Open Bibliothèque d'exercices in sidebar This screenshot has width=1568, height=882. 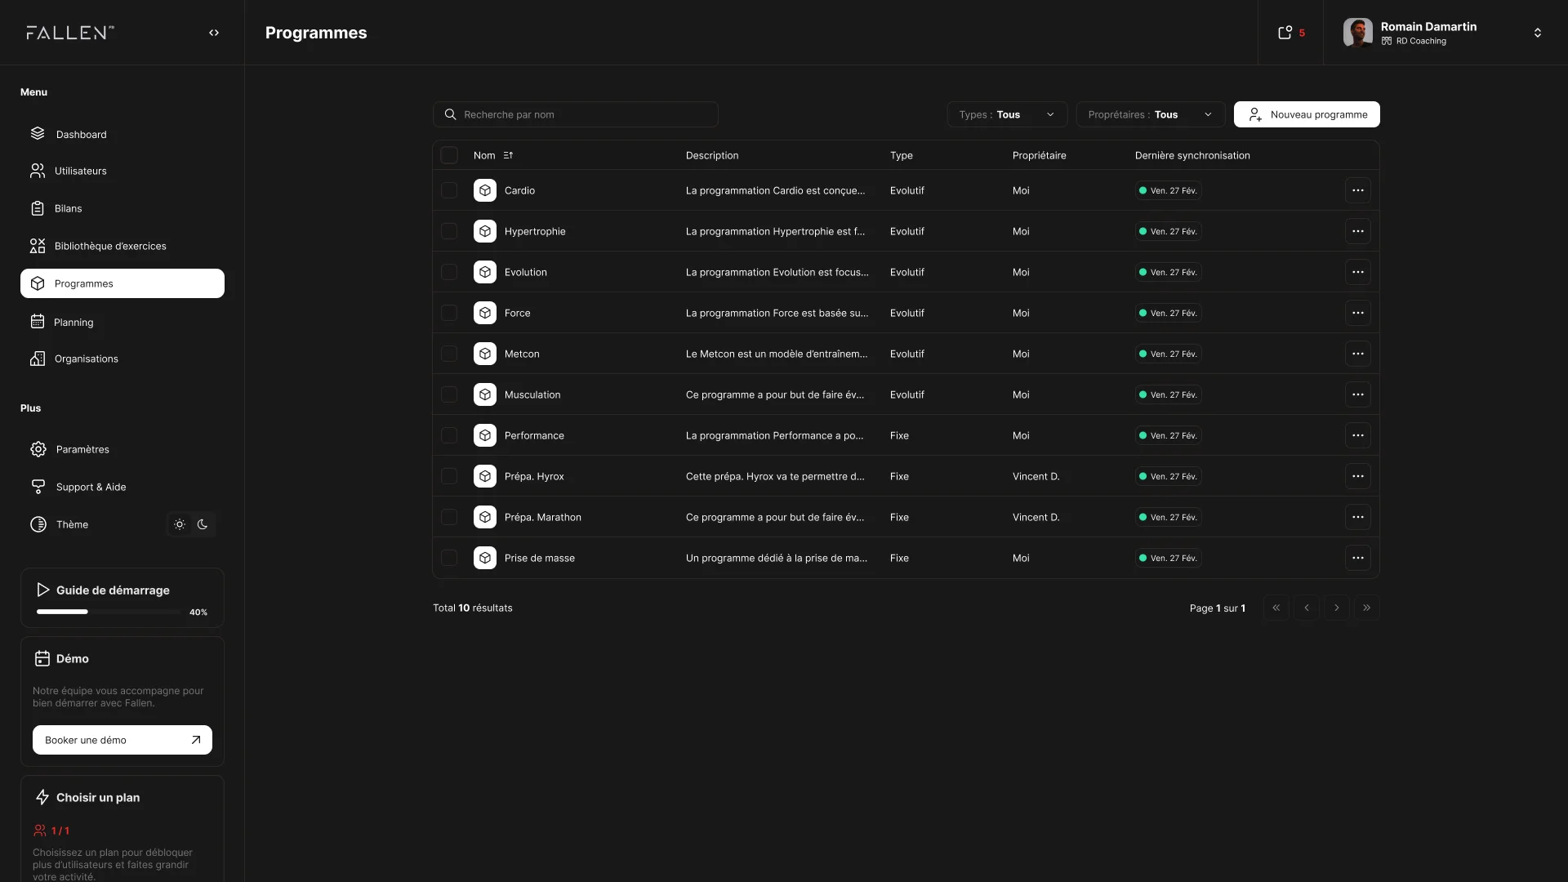[x=122, y=246]
